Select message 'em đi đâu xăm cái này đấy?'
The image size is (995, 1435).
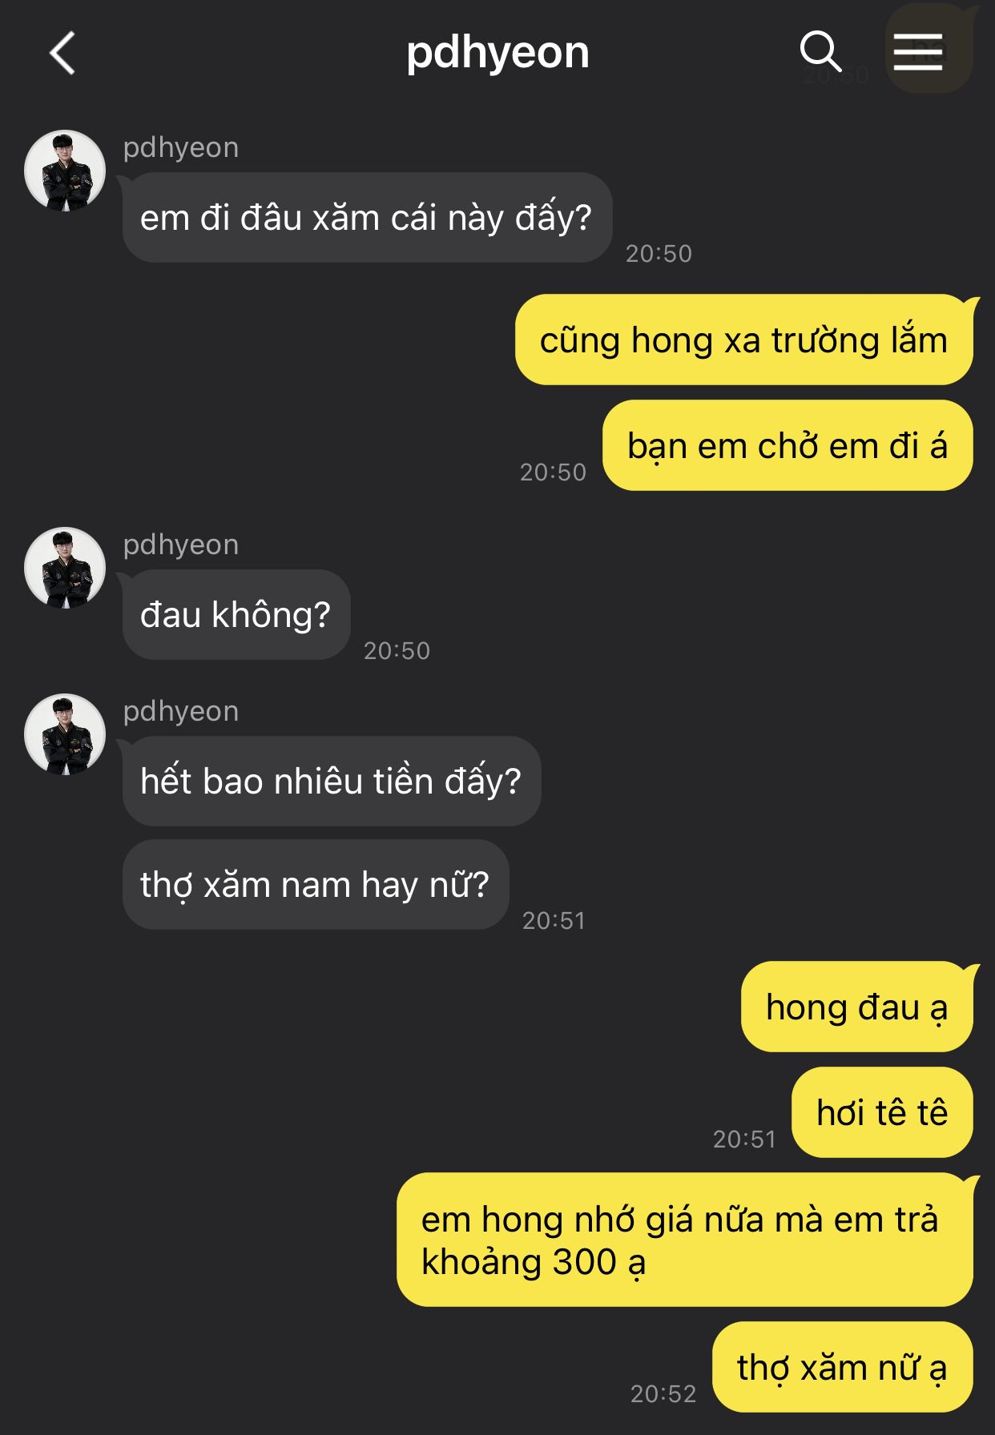pos(367,217)
